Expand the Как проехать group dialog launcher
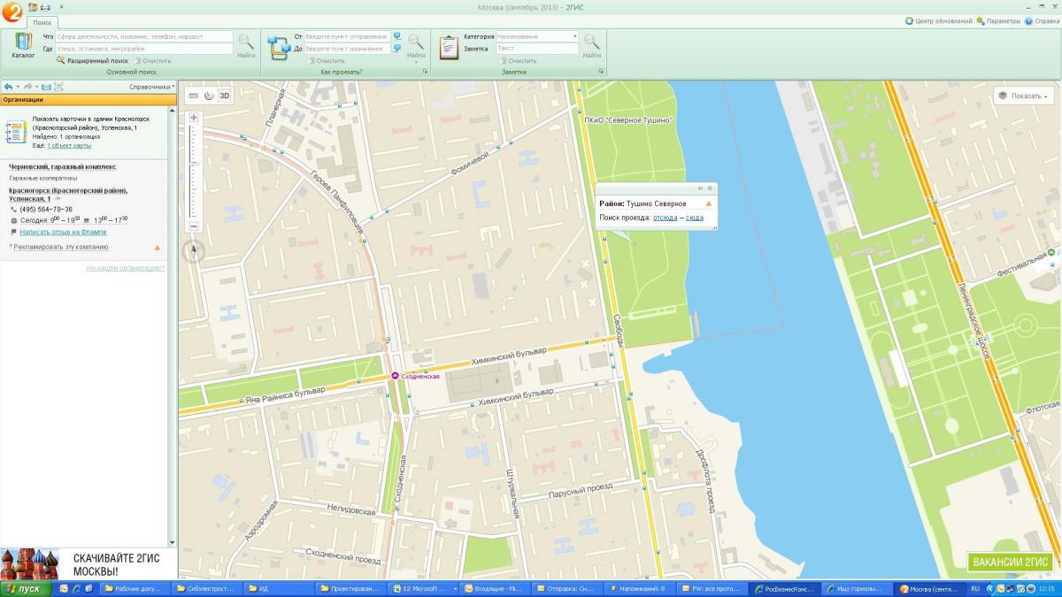The height and width of the screenshot is (597, 1062). pyautogui.click(x=426, y=72)
